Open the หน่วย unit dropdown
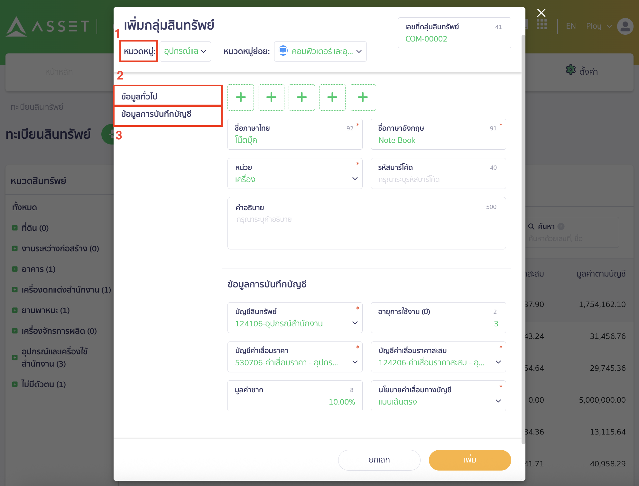 (295, 174)
